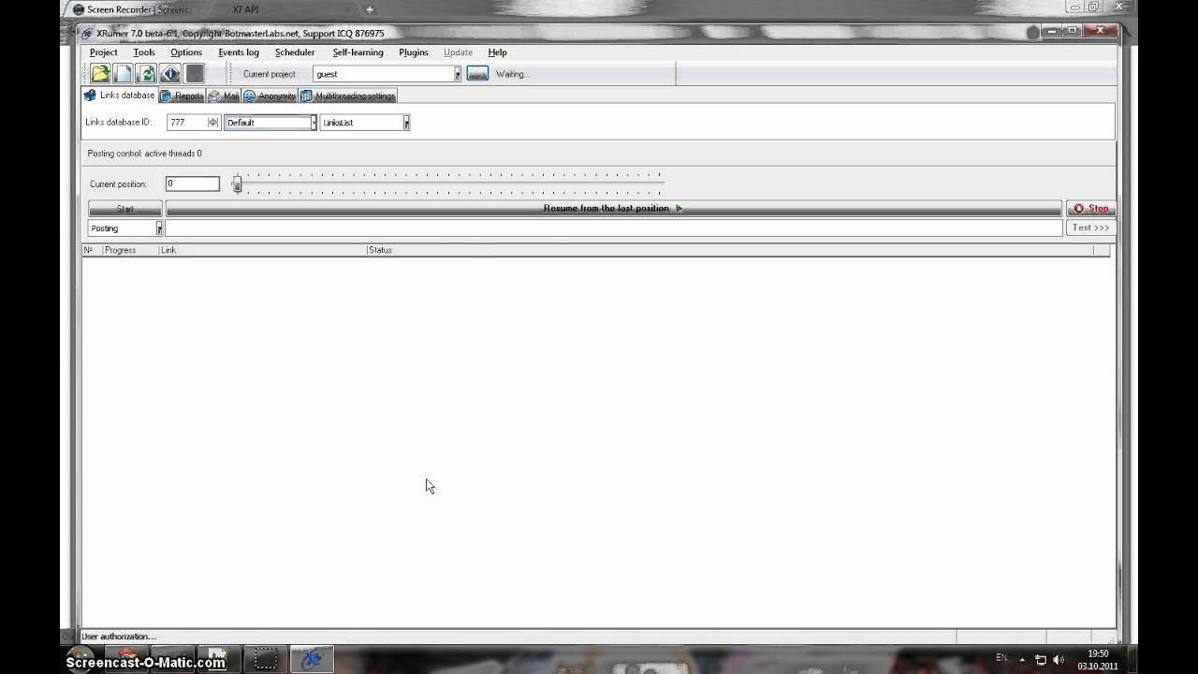Expand the Default dropdown
Image resolution: width=1198 pixels, height=674 pixels.
[313, 123]
